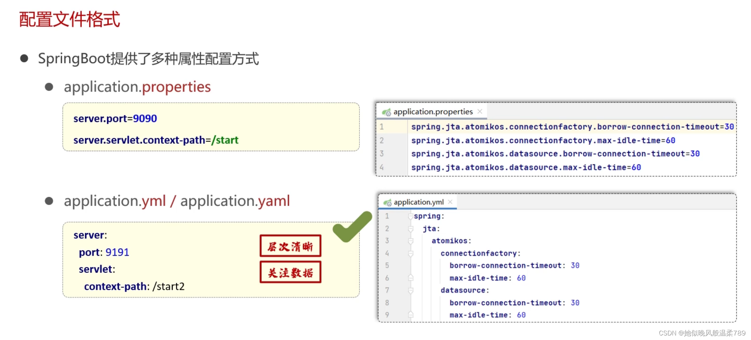Click the 'jta:' key in application.yml

click(x=431, y=229)
